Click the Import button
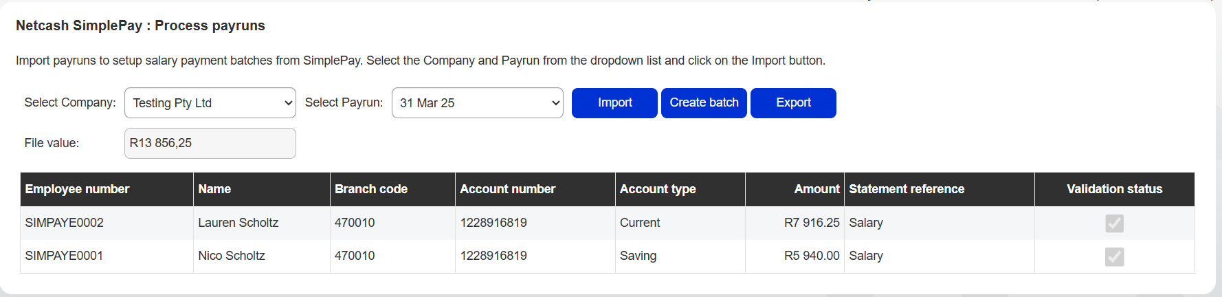 point(614,103)
